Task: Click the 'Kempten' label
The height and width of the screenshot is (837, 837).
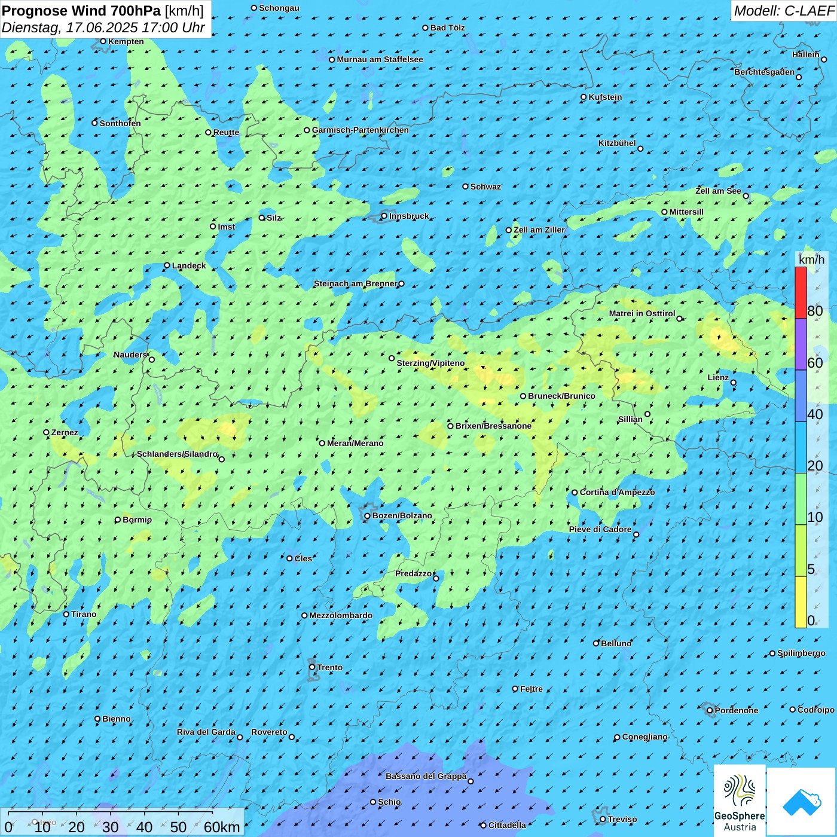Action: (126, 41)
